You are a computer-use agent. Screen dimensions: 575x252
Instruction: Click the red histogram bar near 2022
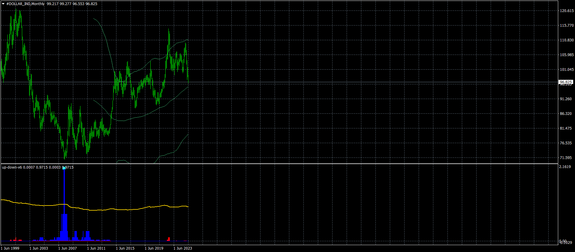[169, 239]
